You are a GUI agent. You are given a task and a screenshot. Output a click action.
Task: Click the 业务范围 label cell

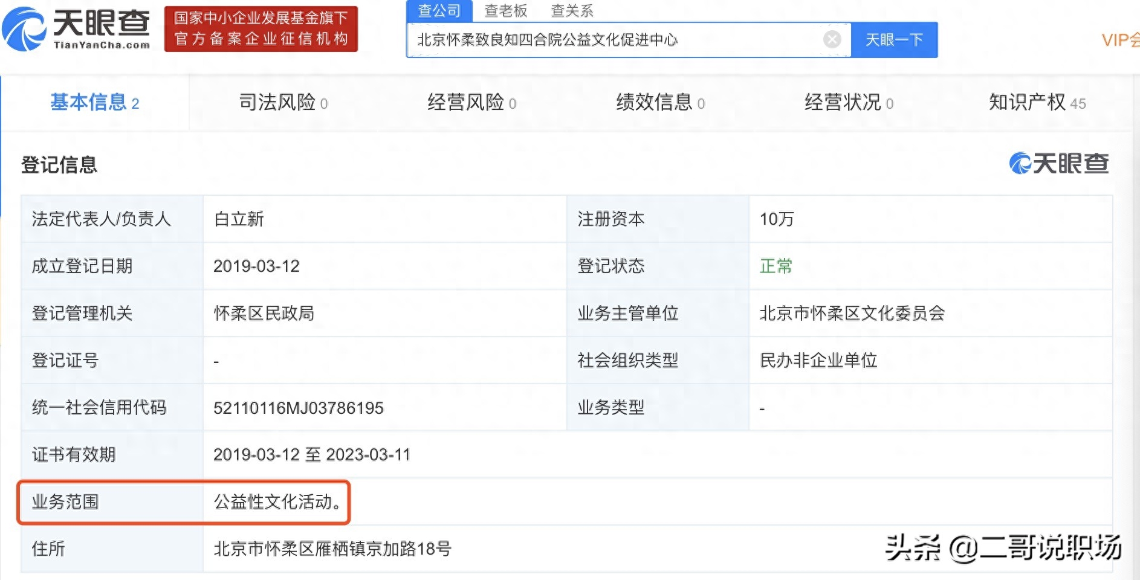click(112, 501)
